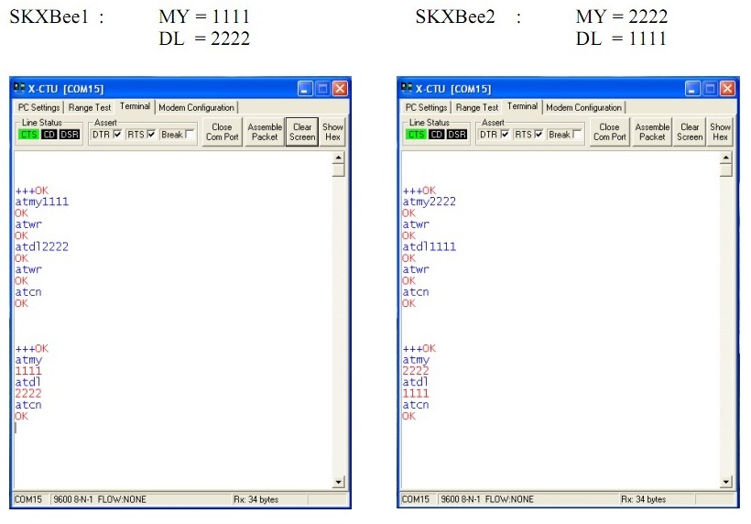751x524 pixels.
Task: Click Assemble Packet in right X-CTU window
Action: [652, 132]
